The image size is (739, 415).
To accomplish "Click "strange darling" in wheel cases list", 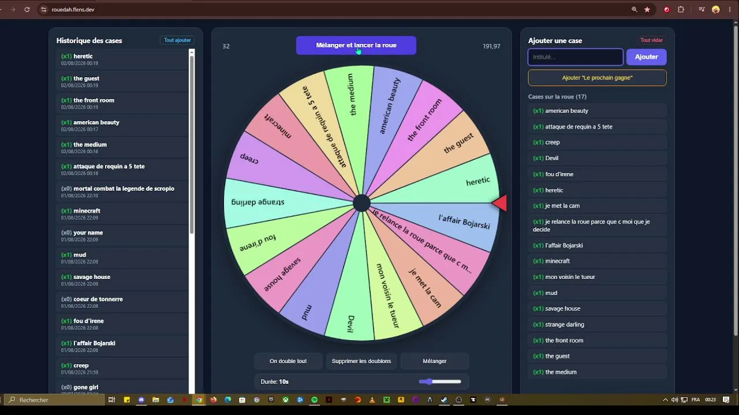I will point(597,325).
